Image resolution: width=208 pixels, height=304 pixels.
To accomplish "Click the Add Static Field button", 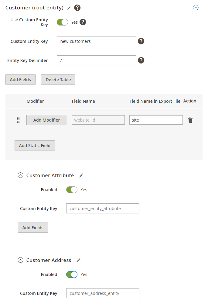I will (x=35, y=146).
